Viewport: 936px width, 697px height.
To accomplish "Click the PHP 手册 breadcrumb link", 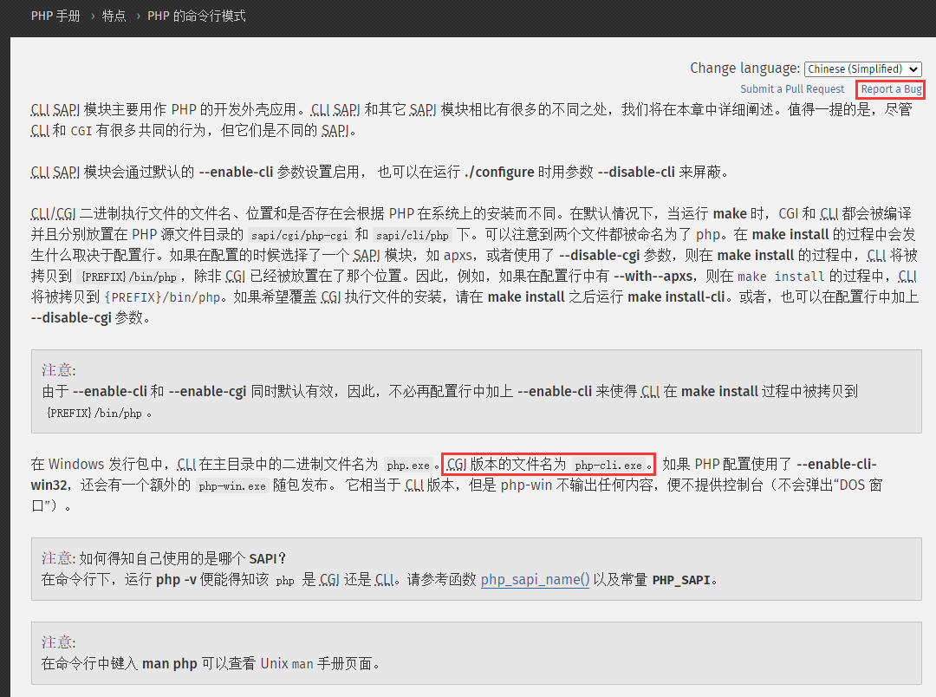I will [55, 16].
